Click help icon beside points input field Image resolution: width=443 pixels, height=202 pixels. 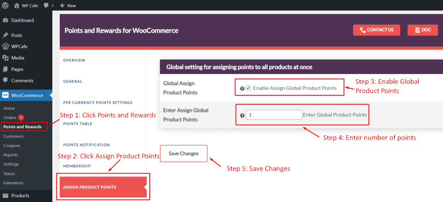(x=242, y=115)
